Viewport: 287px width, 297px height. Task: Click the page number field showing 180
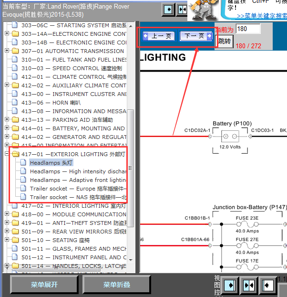(x=248, y=29)
